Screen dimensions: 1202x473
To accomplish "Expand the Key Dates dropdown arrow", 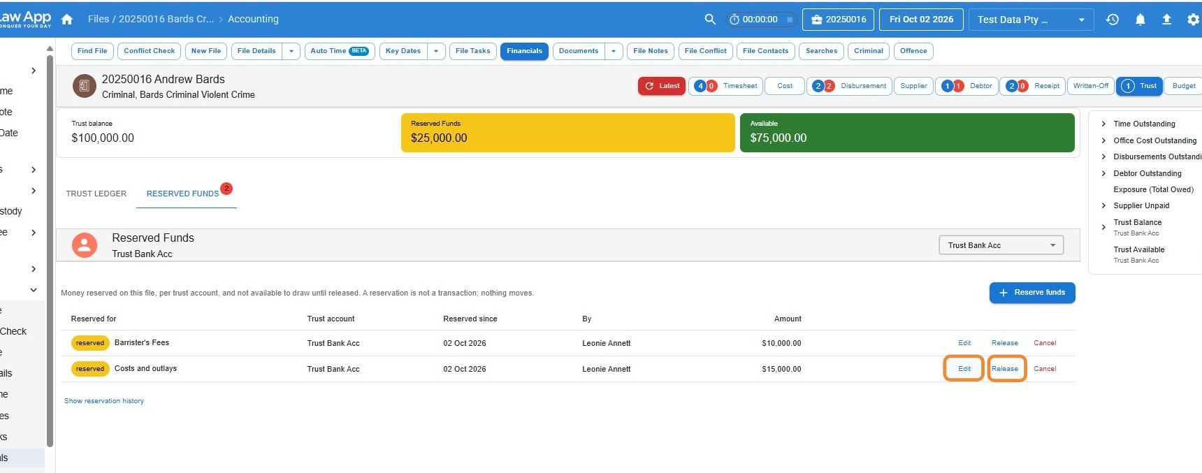I will point(436,51).
